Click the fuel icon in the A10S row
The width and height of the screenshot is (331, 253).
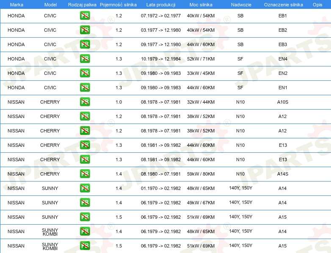click(85, 102)
